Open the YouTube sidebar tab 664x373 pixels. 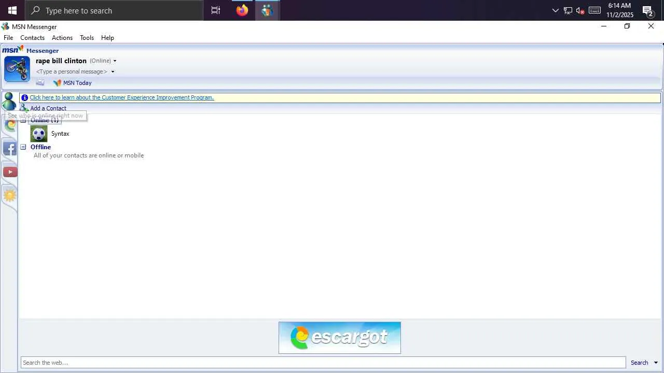point(10,171)
